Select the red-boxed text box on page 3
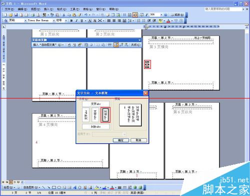This screenshot has width=250, height=196. 147,64
